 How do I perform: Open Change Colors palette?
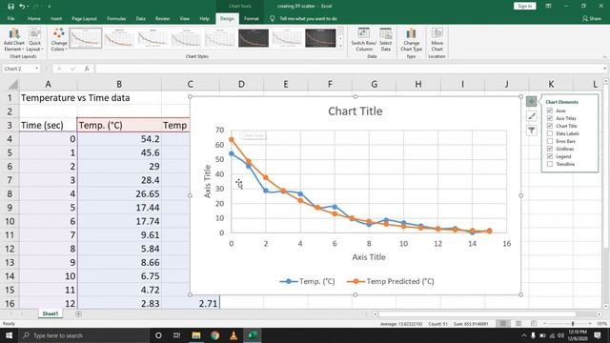click(59, 40)
